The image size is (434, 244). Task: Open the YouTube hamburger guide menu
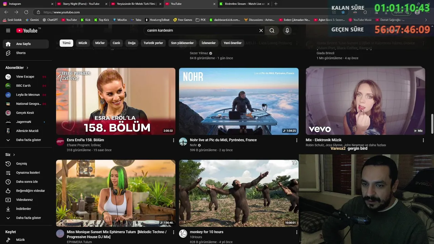(8, 30)
